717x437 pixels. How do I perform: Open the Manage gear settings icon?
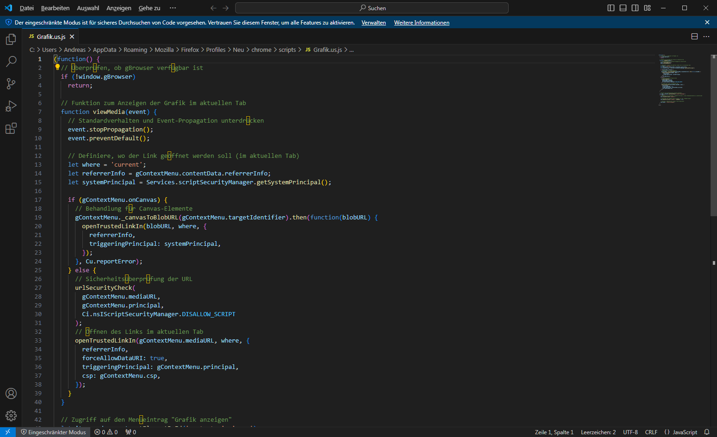(11, 416)
